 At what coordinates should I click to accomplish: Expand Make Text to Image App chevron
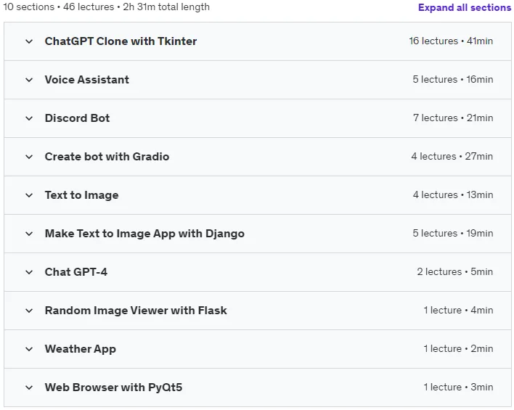(x=29, y=234)
